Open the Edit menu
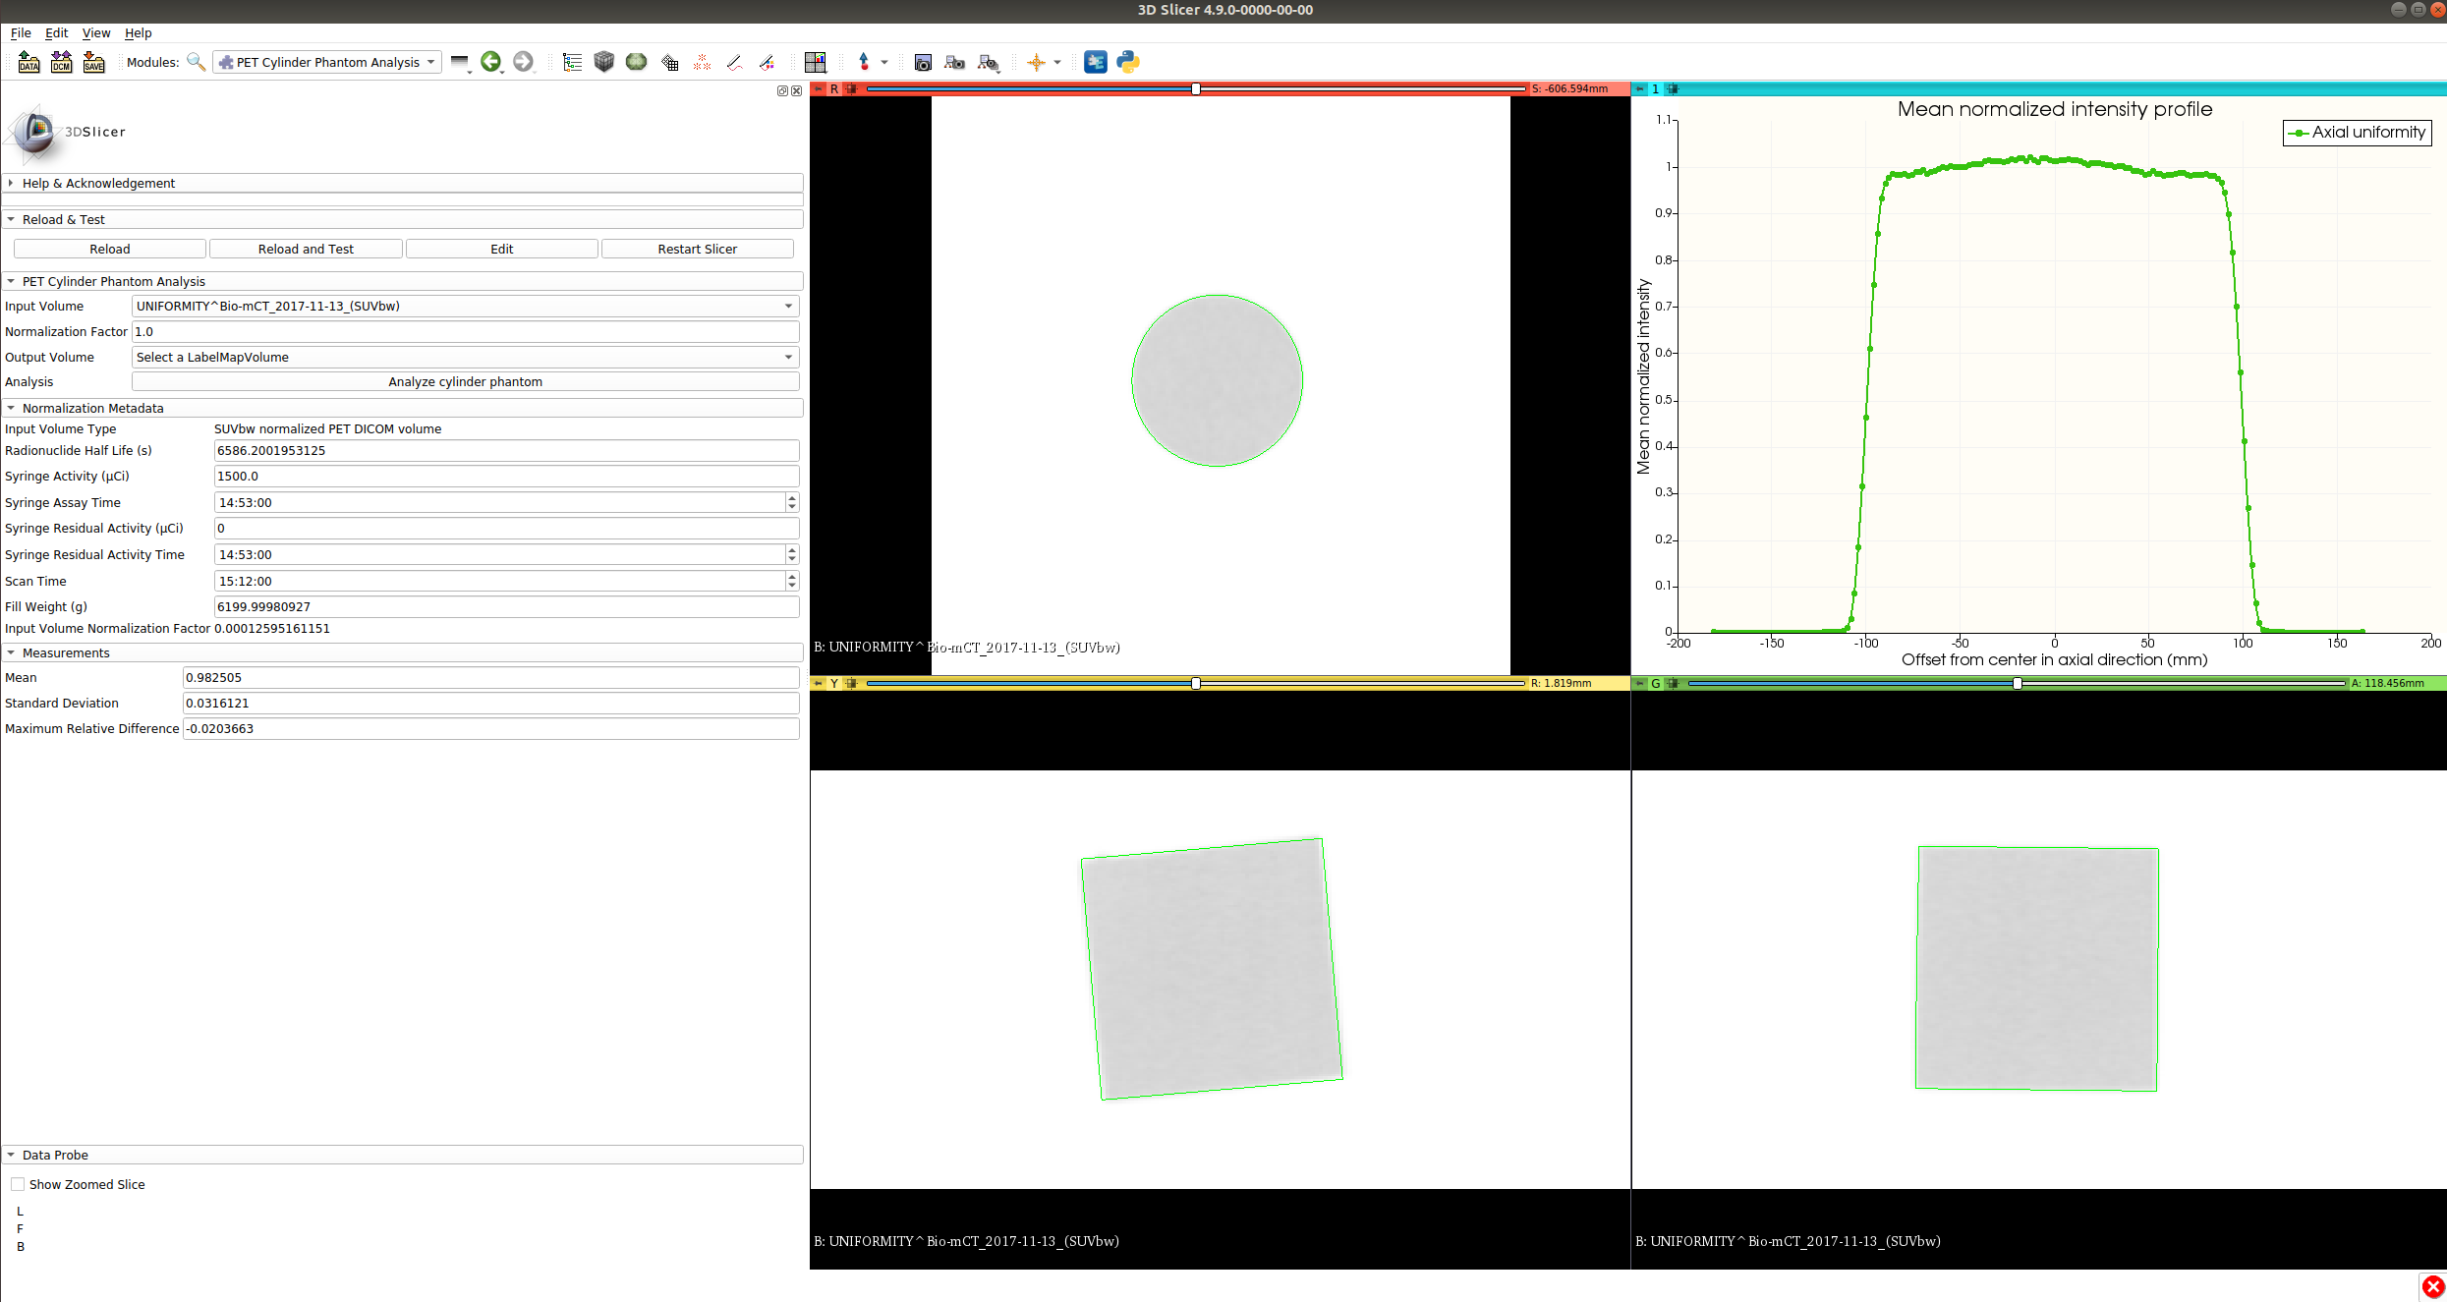The image size is (2447, 1302). point(56,32)
